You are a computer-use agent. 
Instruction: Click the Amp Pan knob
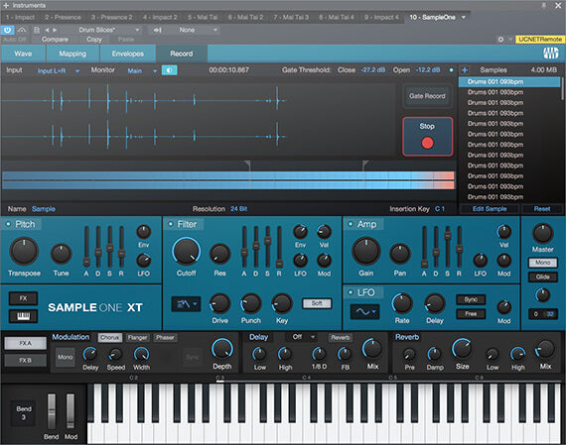pos(399,254)
